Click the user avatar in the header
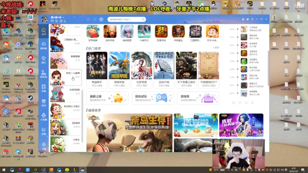The height and width of the screenshot is (173, 308). [45, 19]
